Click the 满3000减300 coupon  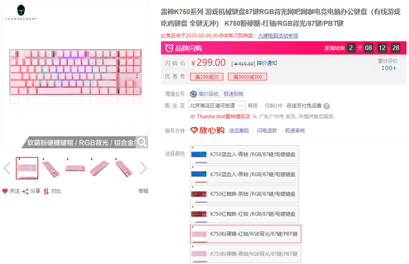(x=247, y=77)
